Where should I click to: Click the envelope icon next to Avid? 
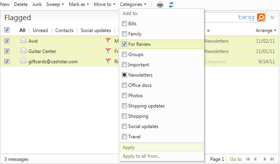(x=23, y=40)
